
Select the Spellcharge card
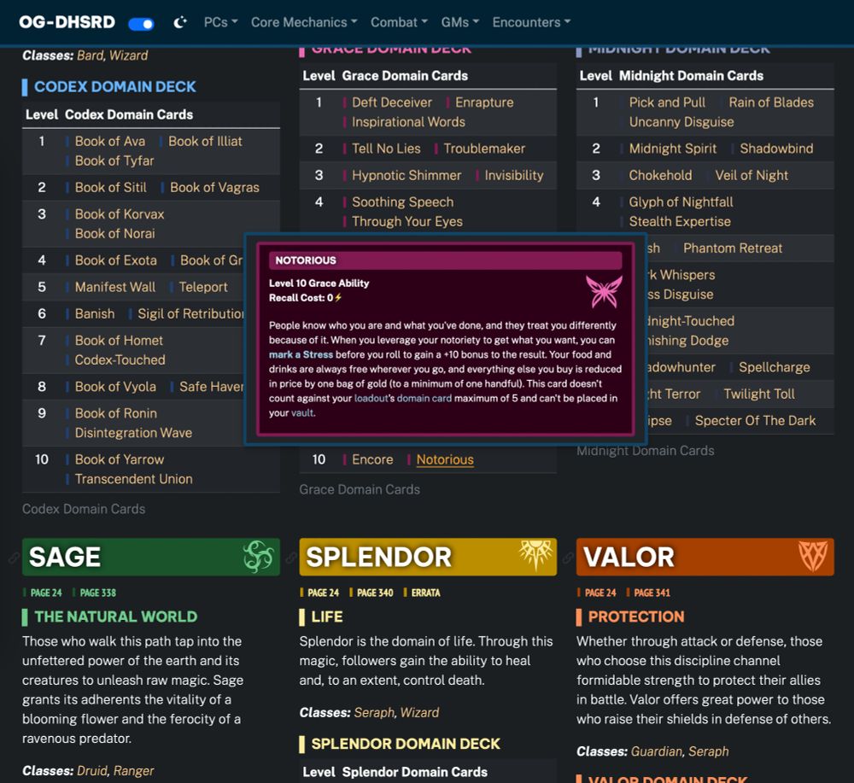coord(774,367)
